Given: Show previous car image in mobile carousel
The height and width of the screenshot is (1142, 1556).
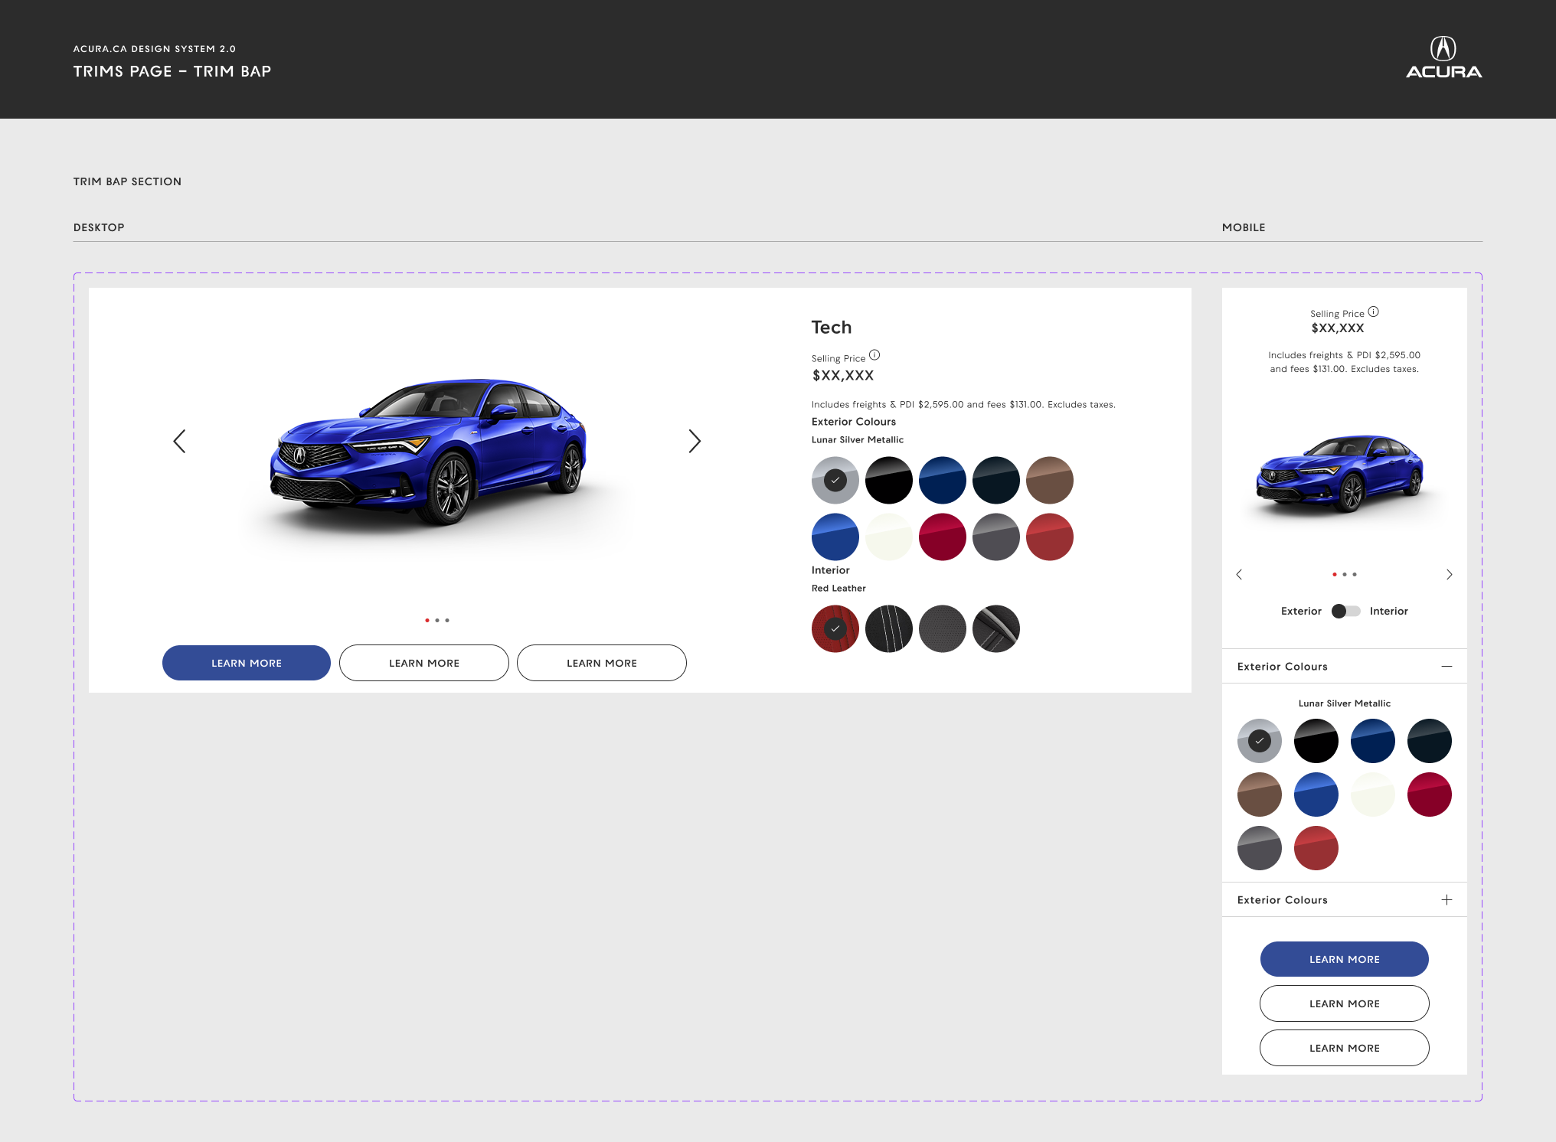Looking at the screenshot, I should [1239, 574].
